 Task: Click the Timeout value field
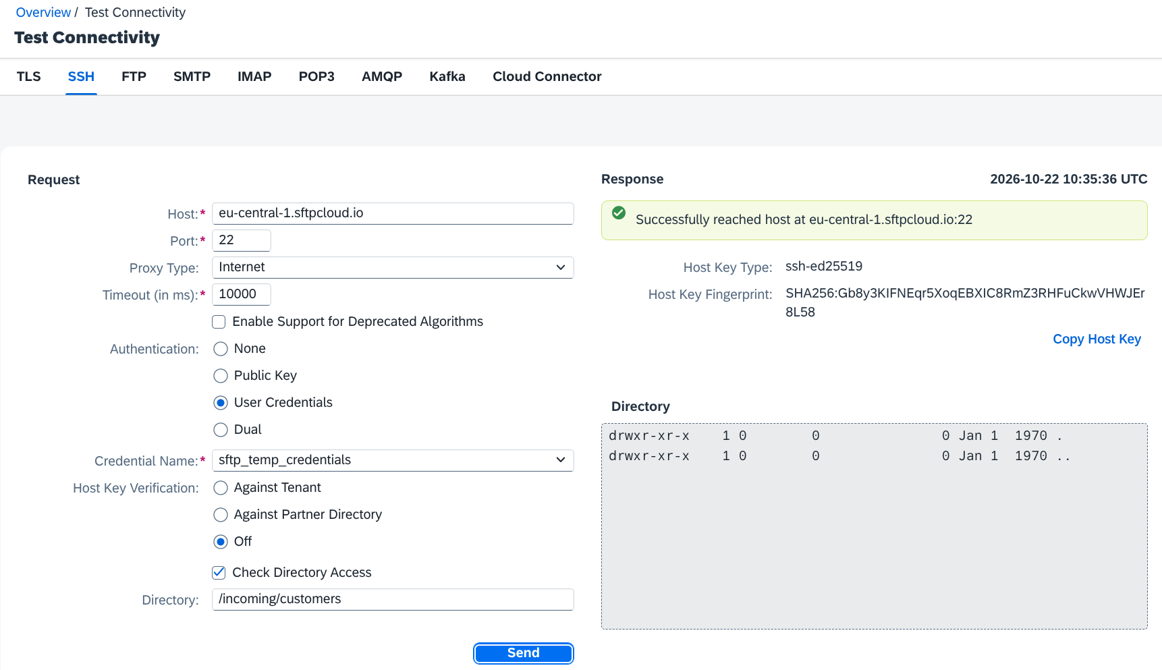pyautogui.click(x=242, y=294)
